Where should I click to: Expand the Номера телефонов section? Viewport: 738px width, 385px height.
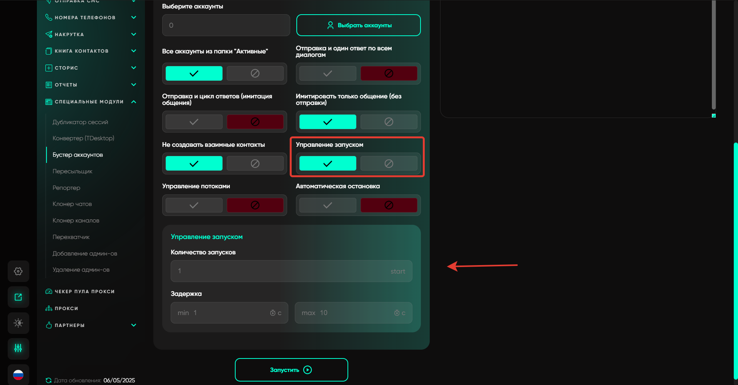click(x=133, y=17)
